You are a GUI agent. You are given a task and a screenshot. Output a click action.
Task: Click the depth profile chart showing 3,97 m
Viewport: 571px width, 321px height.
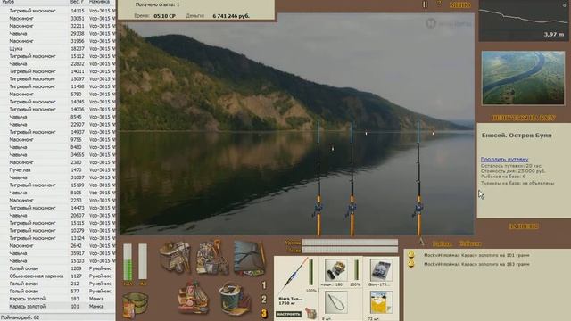pyautogui.click(x=525, y=21)
